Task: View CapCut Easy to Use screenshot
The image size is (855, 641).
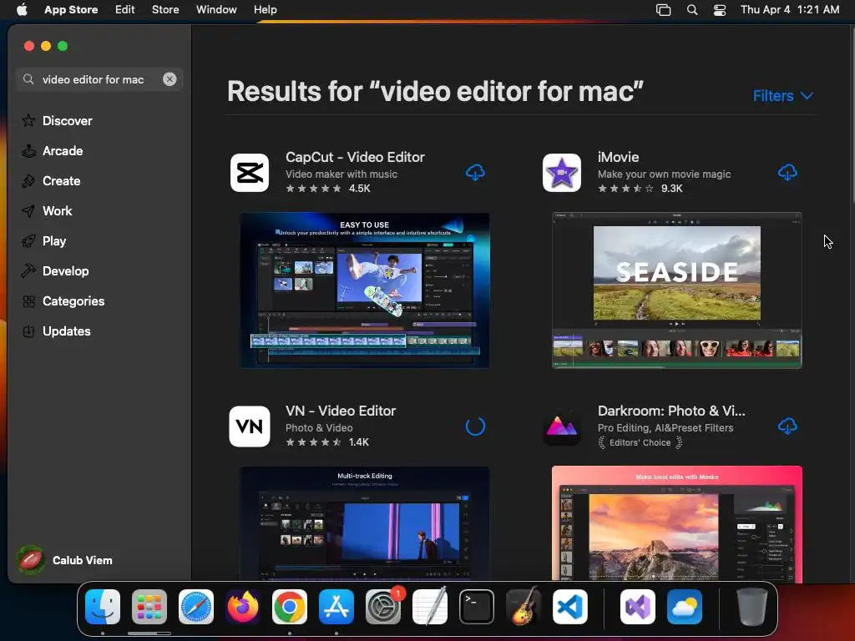Action: pyautogui.click(x=365, y=290)
